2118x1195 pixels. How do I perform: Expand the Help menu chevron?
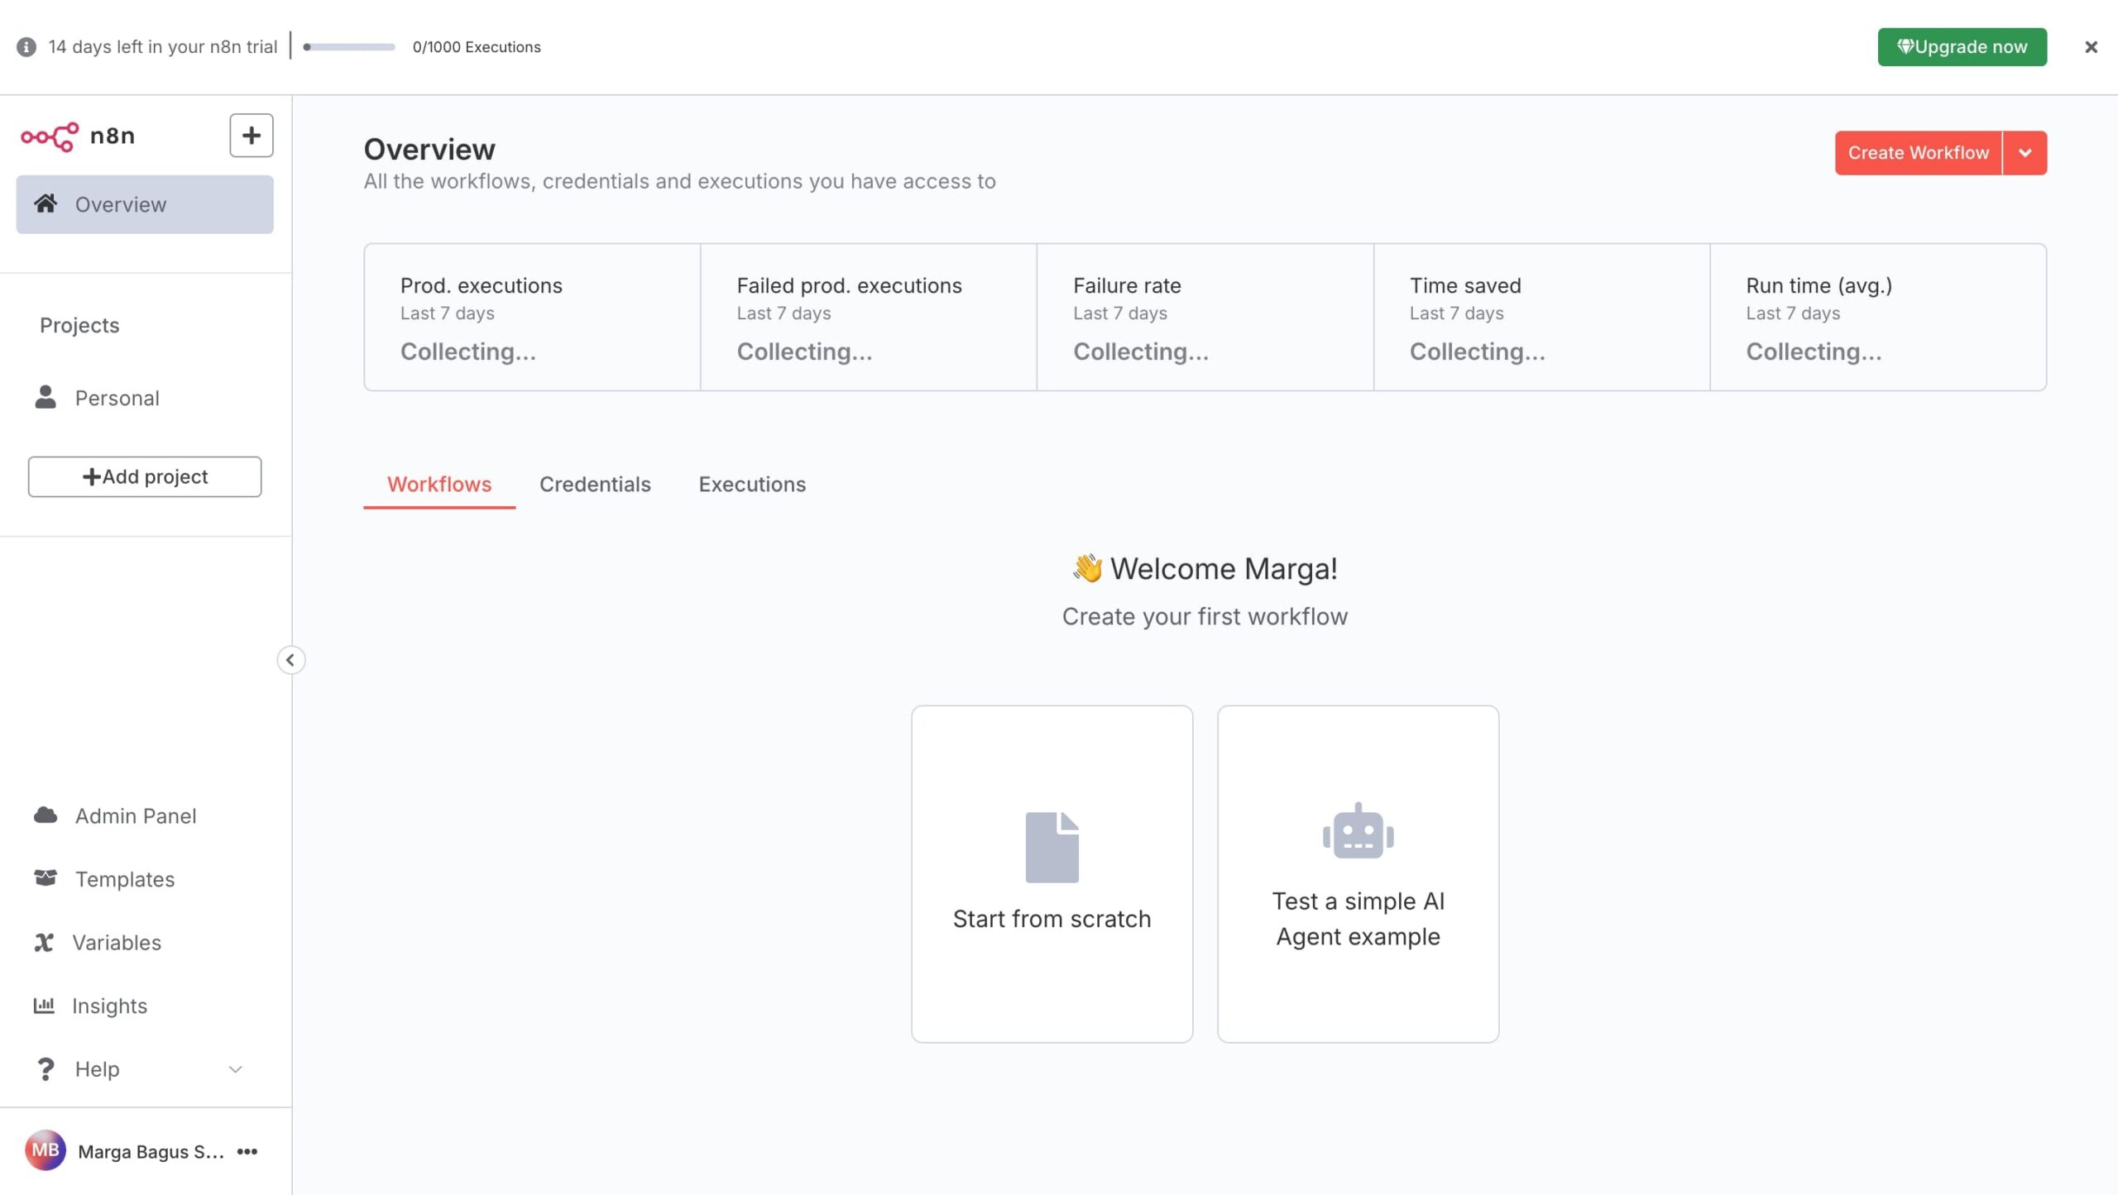pyautogui.click(x=235, y=1068)
